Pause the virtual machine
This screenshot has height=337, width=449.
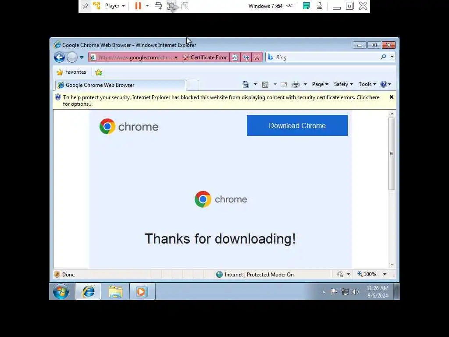(x=138, y=6)
